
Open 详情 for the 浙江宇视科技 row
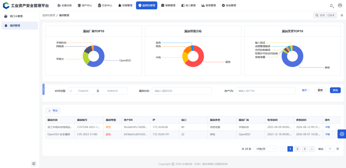[x=327, y=127]
